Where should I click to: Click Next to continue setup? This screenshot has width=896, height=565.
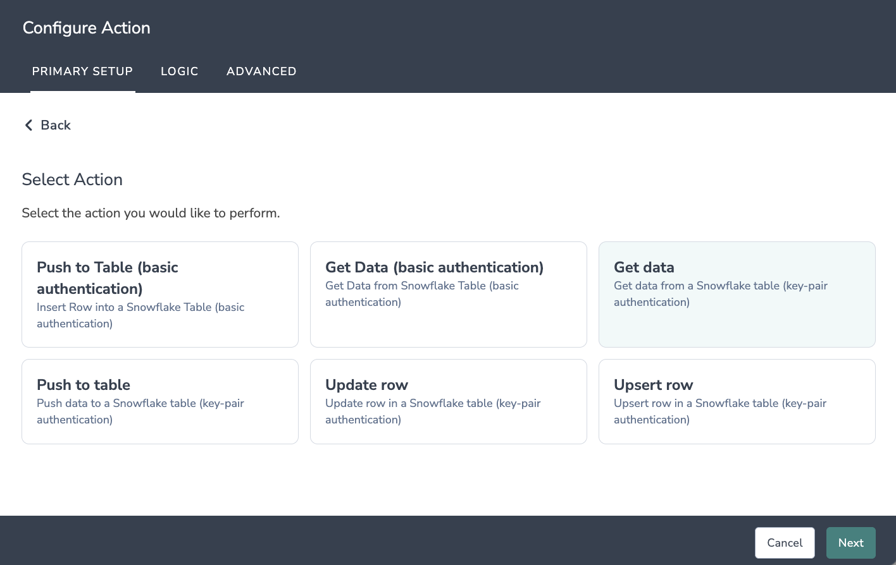[850, 543]
